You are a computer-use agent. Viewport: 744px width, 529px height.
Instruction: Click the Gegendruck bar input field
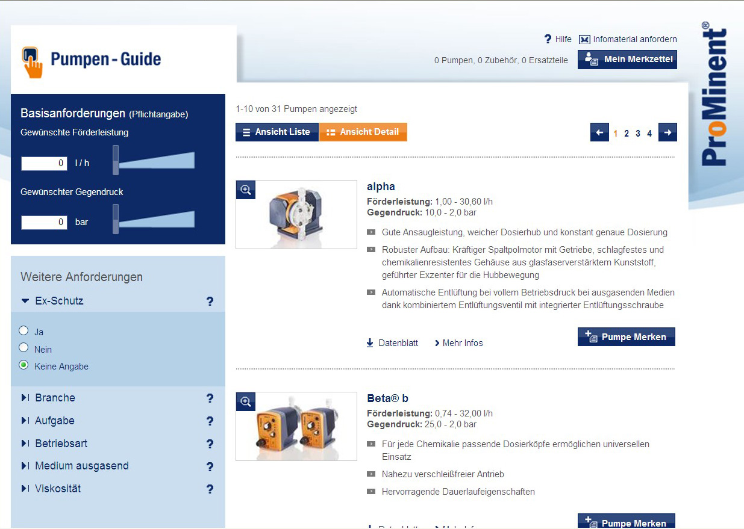click(44, 222)
